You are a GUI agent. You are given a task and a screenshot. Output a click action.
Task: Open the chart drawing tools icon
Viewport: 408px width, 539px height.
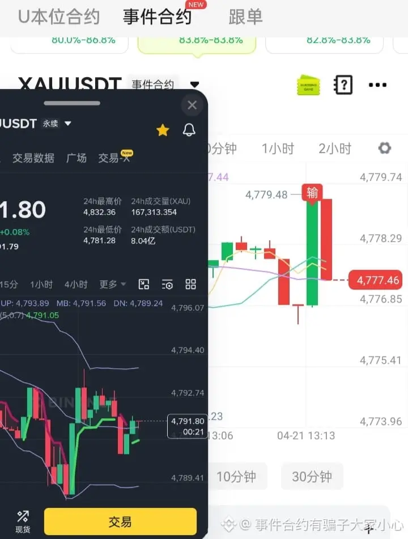[x=144, y=285]
